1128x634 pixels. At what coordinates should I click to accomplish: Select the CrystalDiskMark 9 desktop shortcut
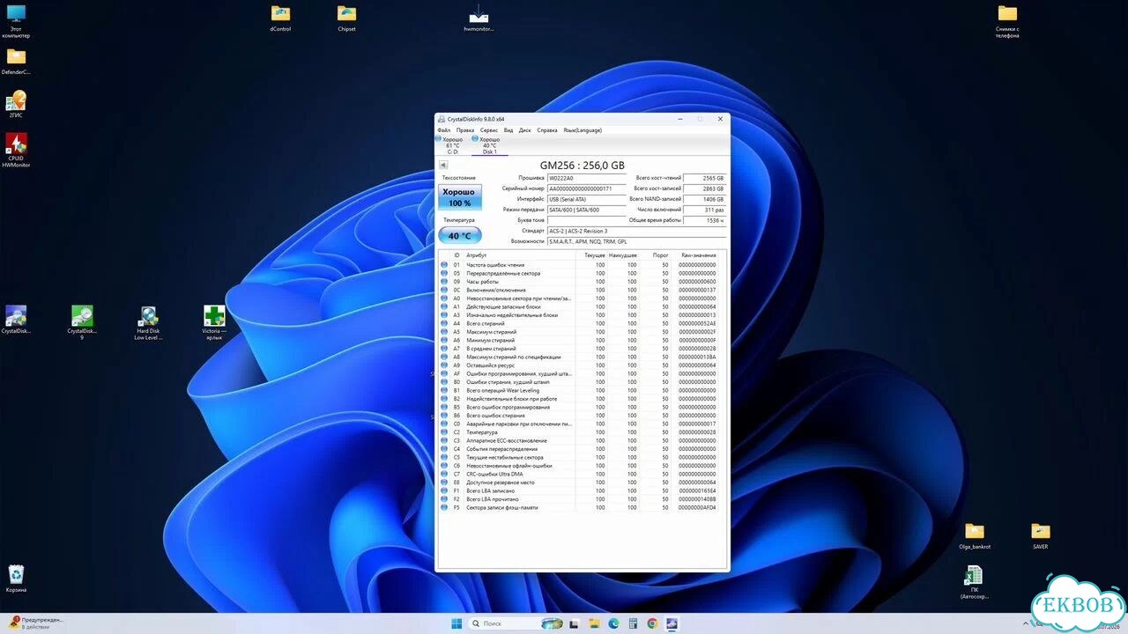[82, 322]
